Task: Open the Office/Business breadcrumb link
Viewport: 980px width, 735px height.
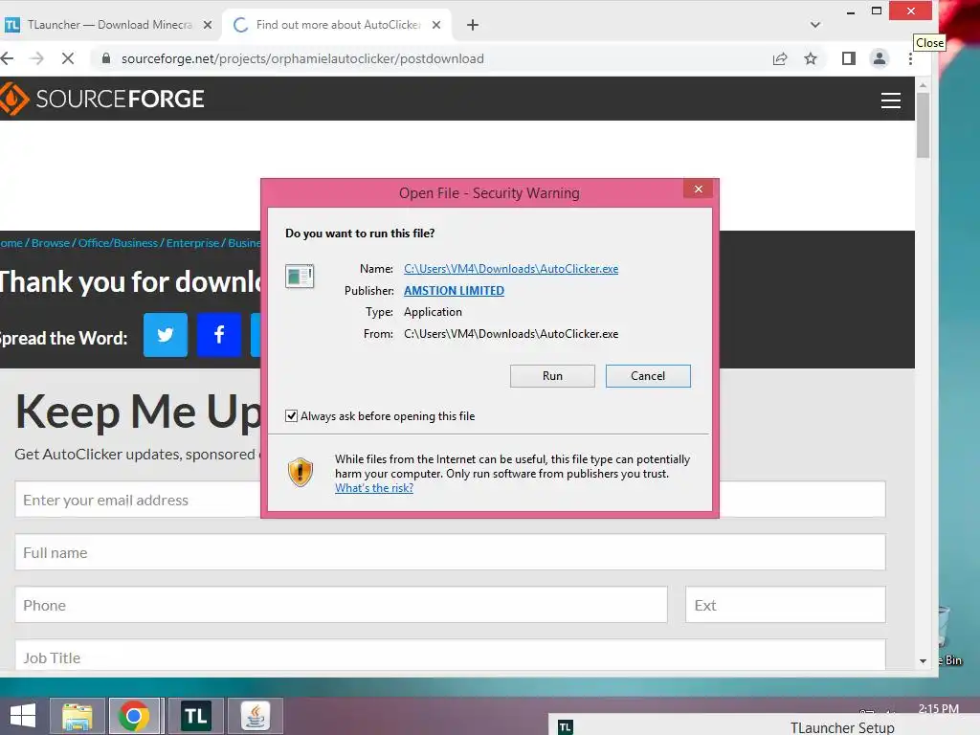Action: point(118,243)
